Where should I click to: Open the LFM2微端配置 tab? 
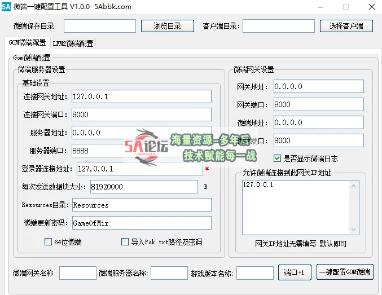click(x=73, y=43)
